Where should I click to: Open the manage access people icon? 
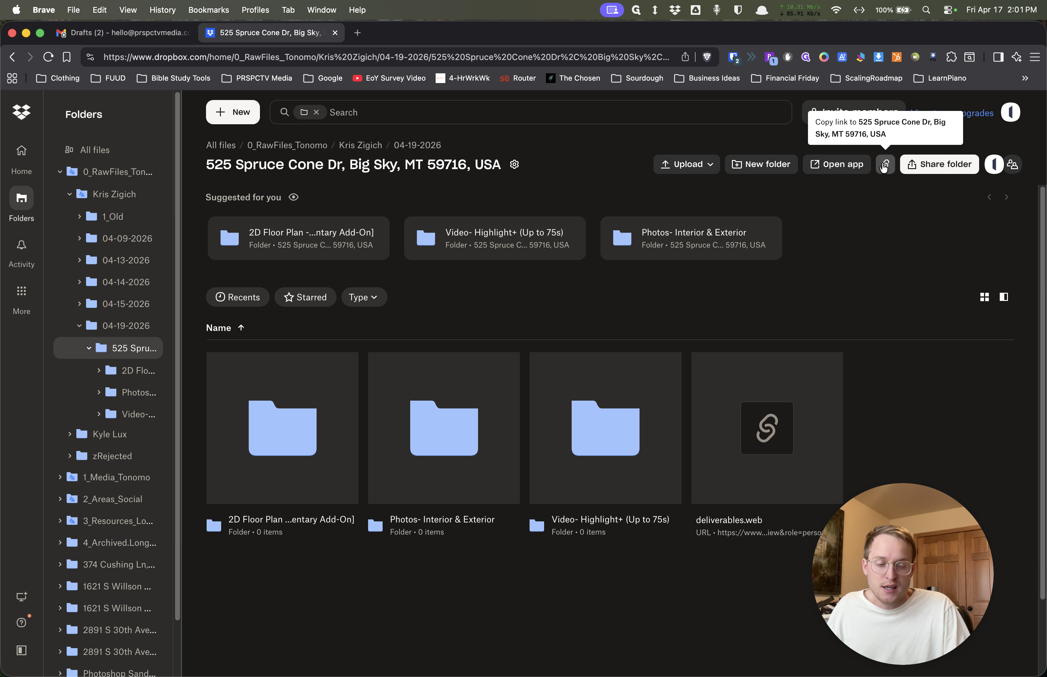tap(1012, 164)
